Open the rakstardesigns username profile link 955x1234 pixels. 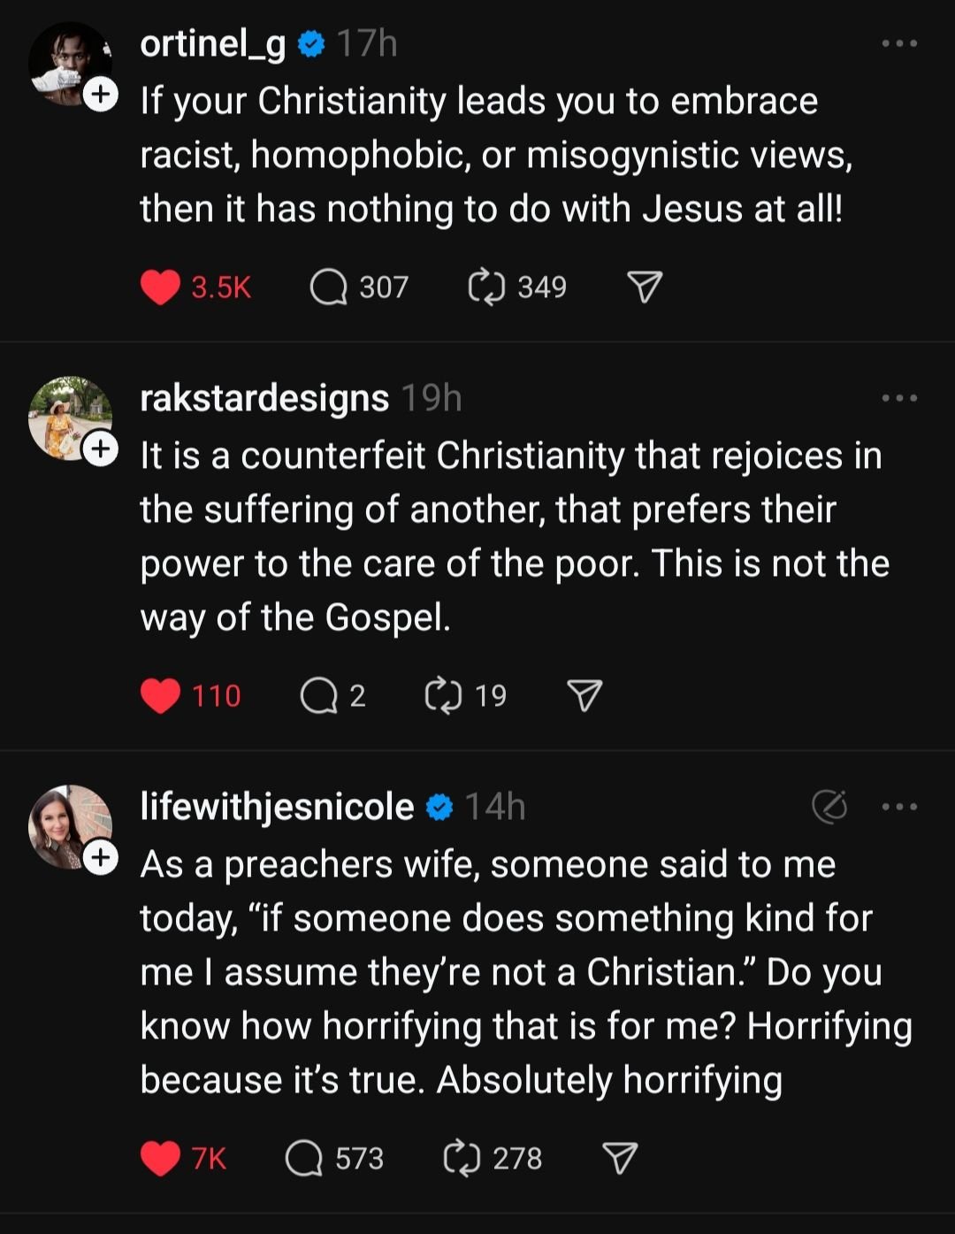264,398
